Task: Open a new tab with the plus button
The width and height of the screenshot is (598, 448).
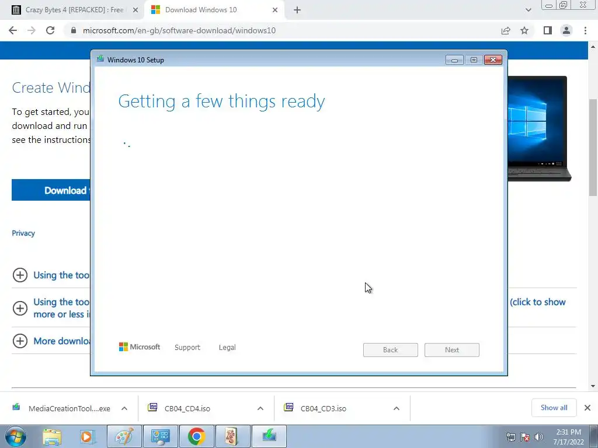Action: point(297,10)
